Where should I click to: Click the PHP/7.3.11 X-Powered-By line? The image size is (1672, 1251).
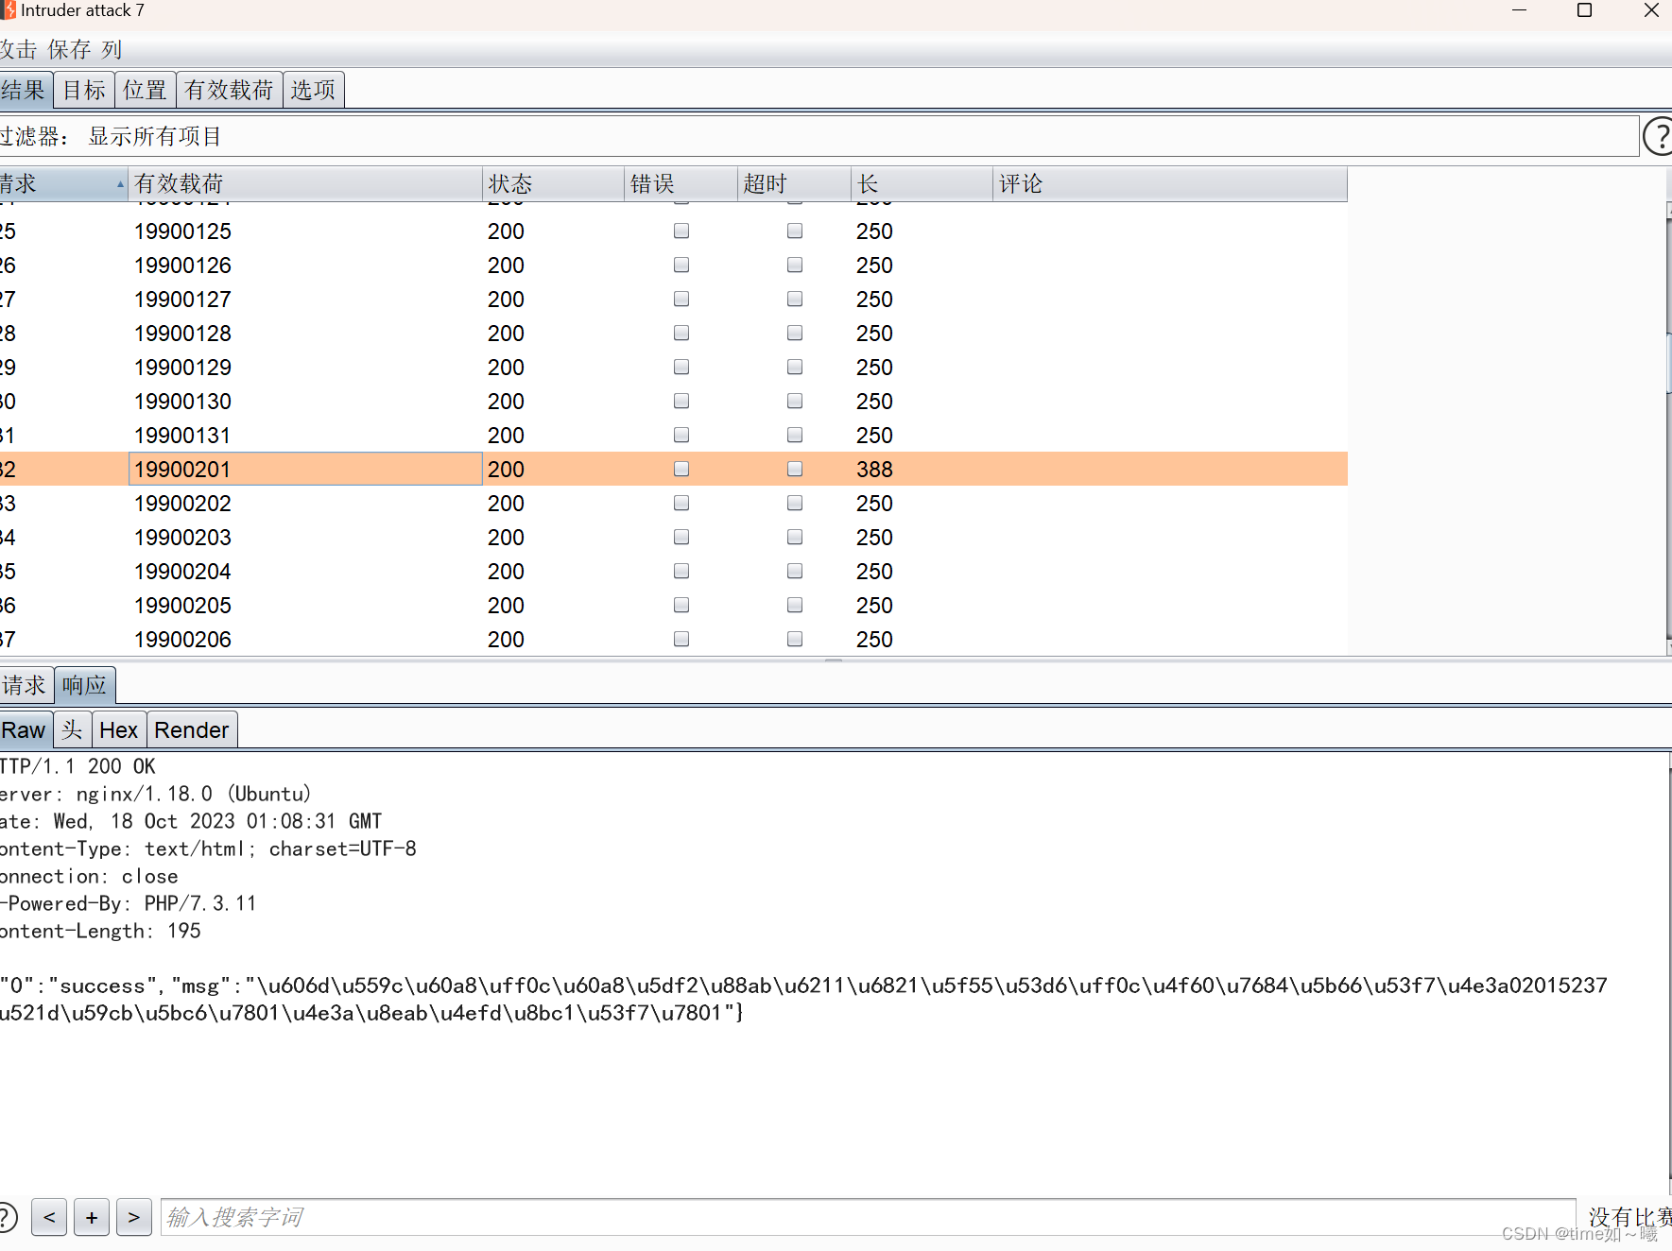pos(128,903)
